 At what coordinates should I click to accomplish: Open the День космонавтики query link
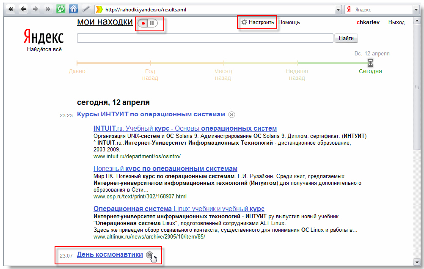pos(110,254)
